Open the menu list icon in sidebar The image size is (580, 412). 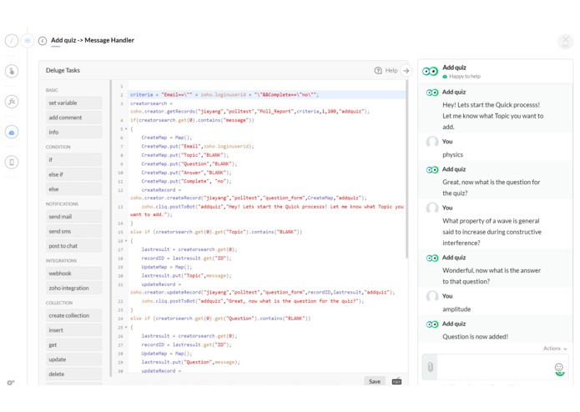pyautogui.click(x=28, y=41)
